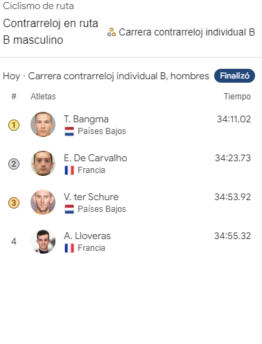Open the A. Lloveras athlete name link
This screenshot has height=344, width=262.
(87, 236)
